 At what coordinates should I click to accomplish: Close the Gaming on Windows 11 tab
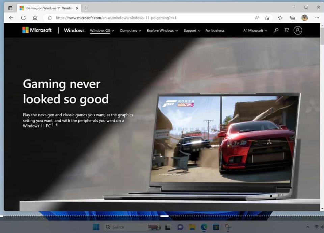[77, 8]
